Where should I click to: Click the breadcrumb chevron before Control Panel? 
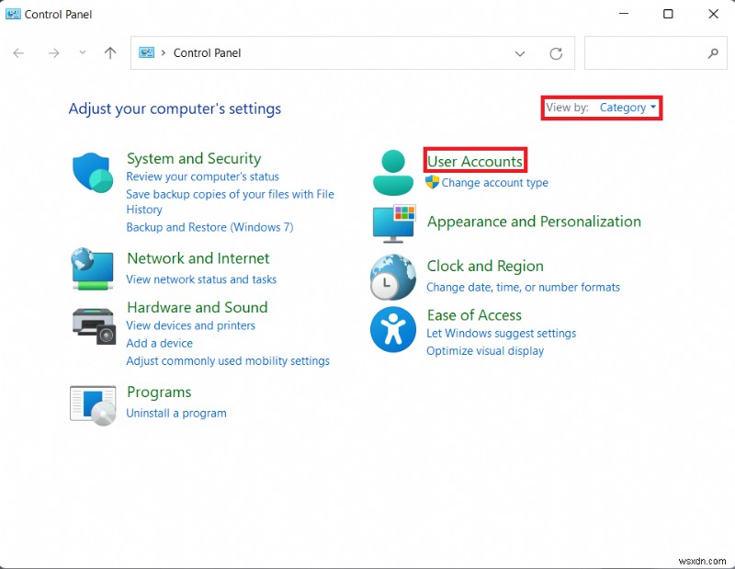pos(164,53)
